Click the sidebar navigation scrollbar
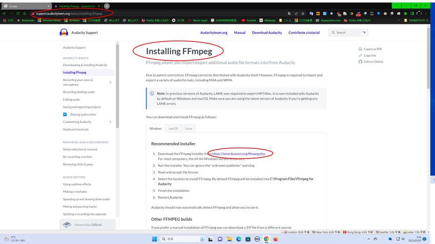Screen dimensions: 435x244 117,86
